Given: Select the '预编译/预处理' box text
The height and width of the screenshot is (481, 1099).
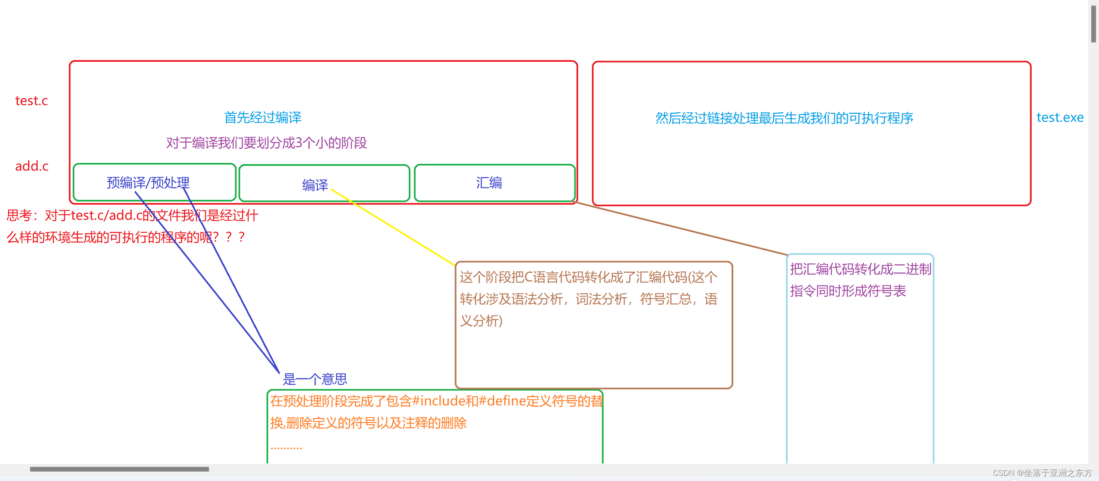Looking at the screenshot, I should (148, 183).
